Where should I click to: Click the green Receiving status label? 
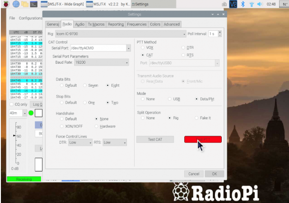click(x=24, y=179)
